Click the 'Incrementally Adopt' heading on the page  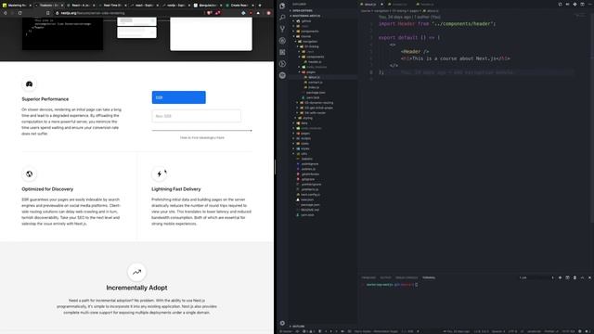(x=136, y=288)
